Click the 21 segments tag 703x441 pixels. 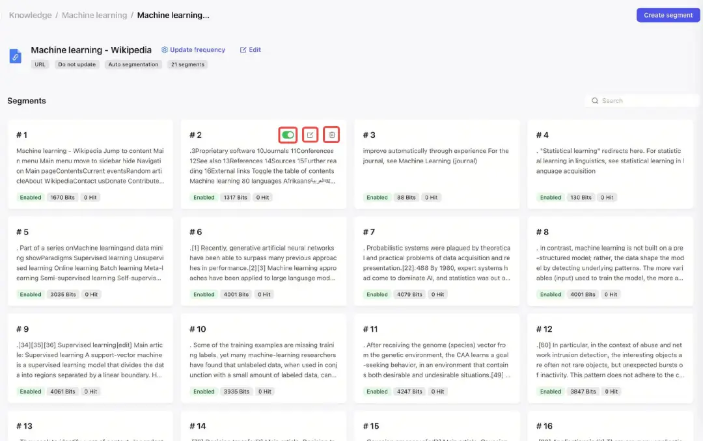(x=187, y=64)
